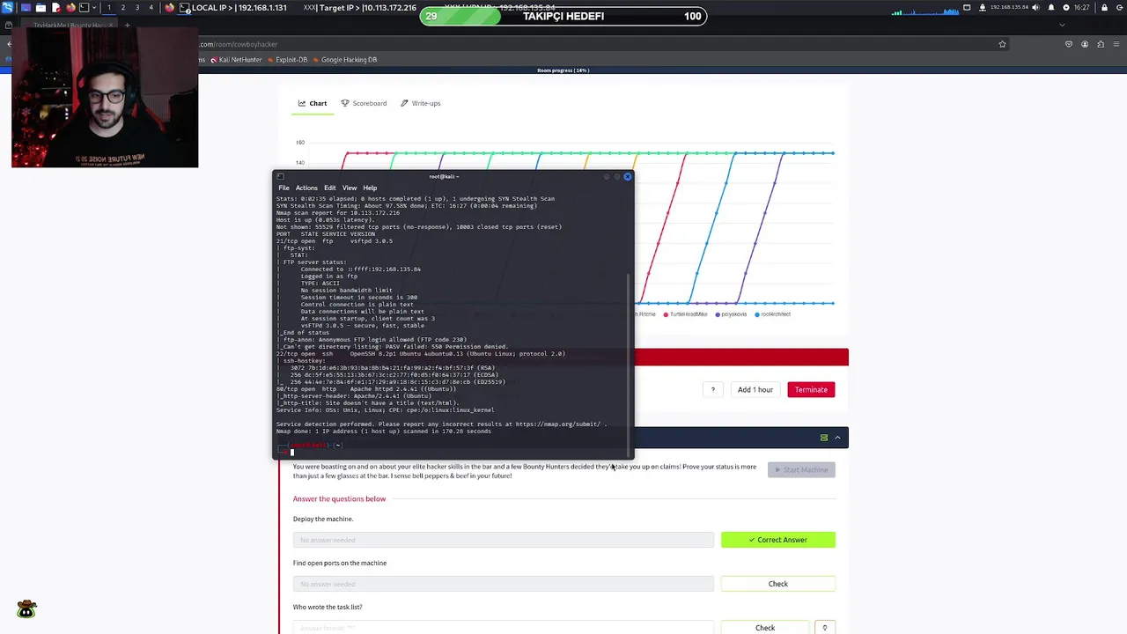Expand the terminal launcher dropdown arrow
Screen dimensions: 1127x634
94,8
